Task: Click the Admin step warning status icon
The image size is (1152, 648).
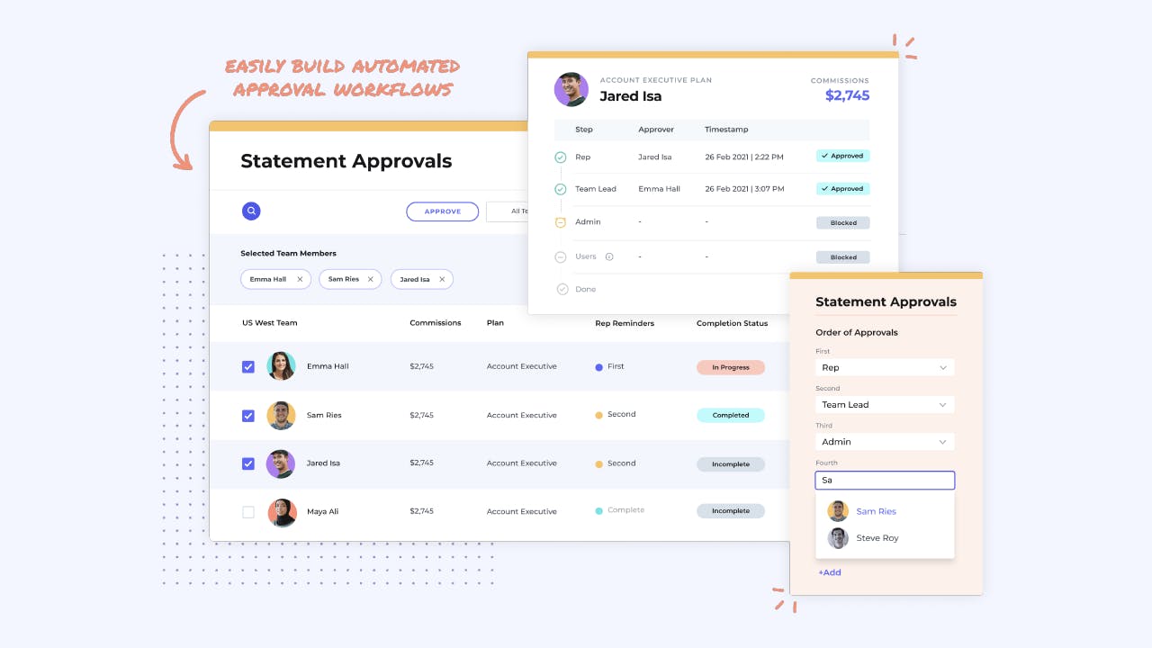Action: (561, 222)
